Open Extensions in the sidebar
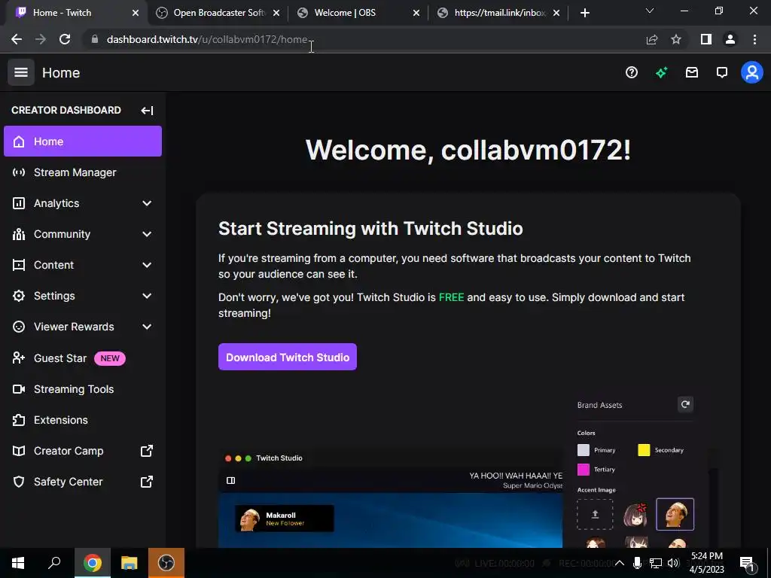Image resolution: width=771 pixels, height=578 pixels. (83, 420)
